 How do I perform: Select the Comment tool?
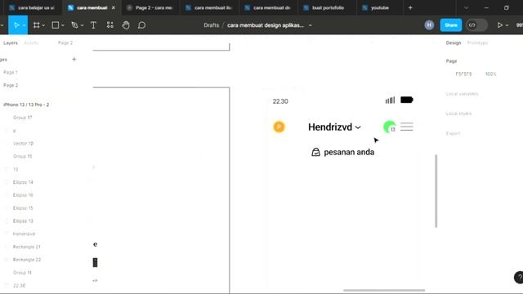tap(141, 25)
